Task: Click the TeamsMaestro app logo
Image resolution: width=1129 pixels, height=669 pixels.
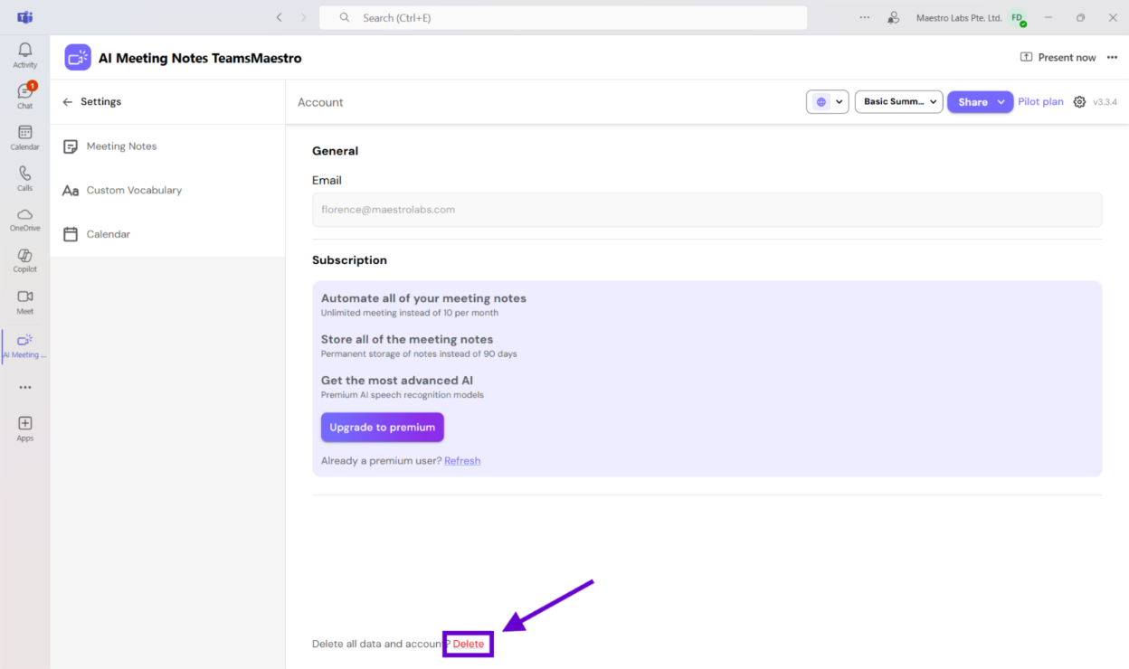Action: [x=78, y=58]
